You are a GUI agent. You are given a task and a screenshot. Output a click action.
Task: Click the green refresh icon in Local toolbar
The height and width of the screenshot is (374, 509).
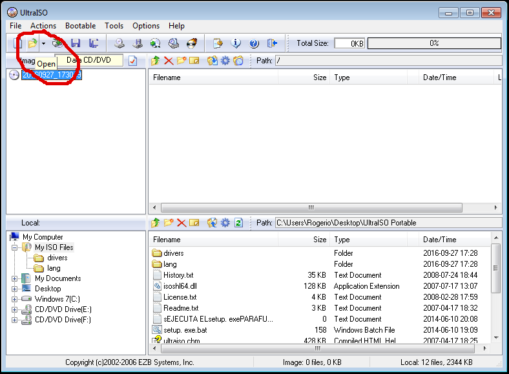[x=238, y=223]
